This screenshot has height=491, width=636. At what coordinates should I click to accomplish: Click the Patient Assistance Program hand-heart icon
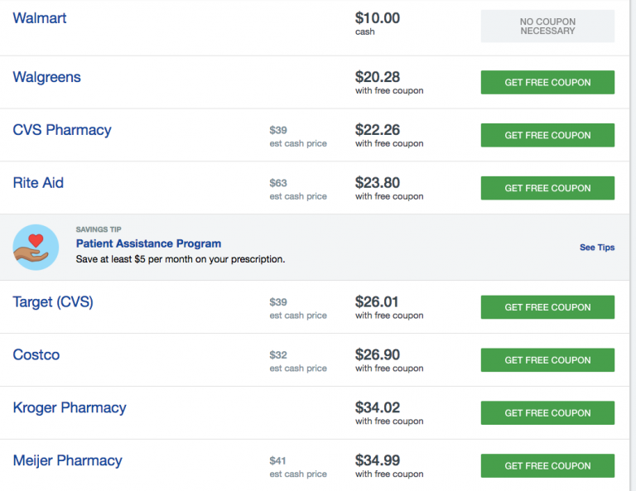[36, 248]
